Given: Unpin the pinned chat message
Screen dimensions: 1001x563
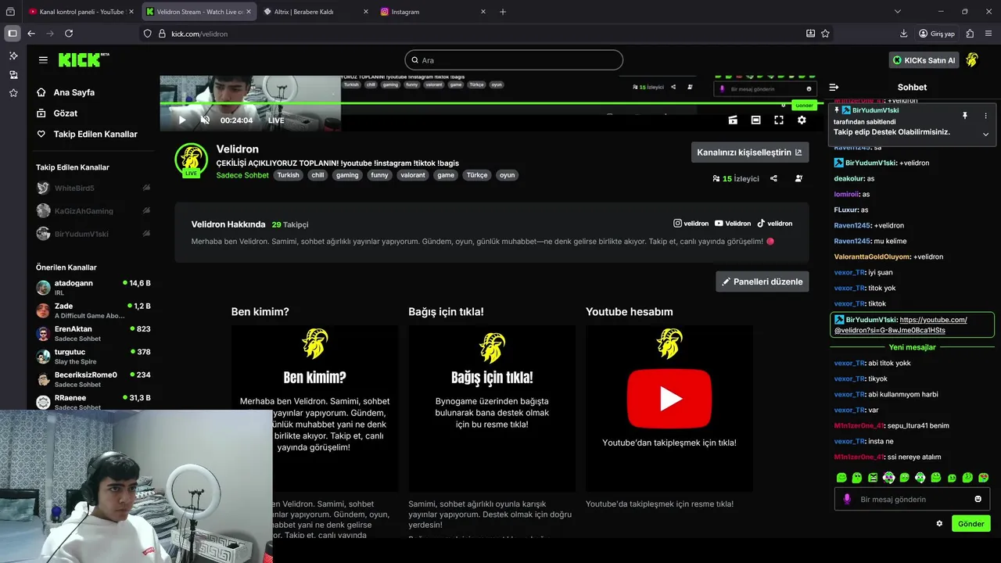Looking at the screenshot, I should tap(965, 116).
